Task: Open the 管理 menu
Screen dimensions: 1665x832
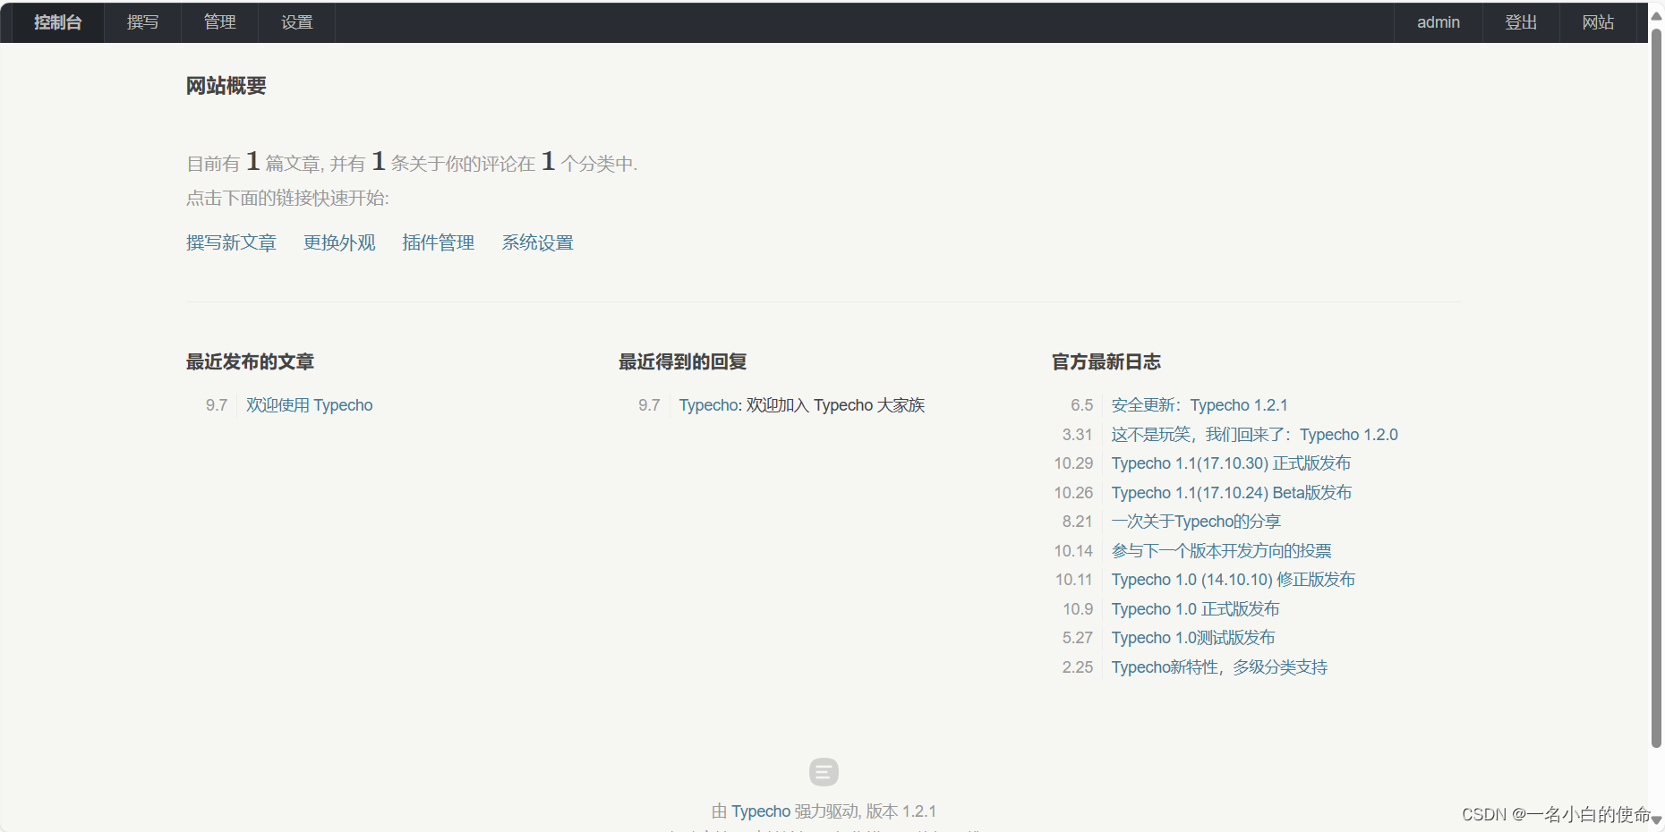Action: 219,22
